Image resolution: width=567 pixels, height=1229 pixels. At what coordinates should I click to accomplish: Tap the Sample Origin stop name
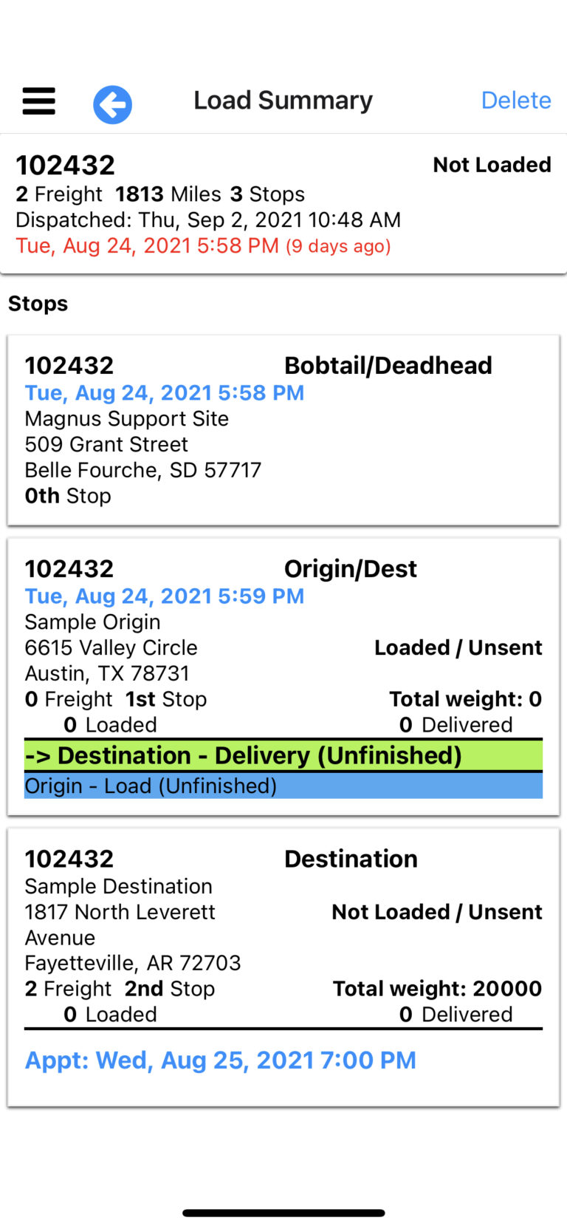(x=92, y=622)
